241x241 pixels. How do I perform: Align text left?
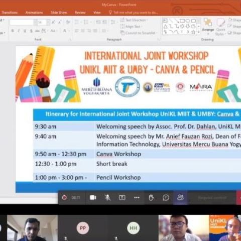click(x=77, y=31)
